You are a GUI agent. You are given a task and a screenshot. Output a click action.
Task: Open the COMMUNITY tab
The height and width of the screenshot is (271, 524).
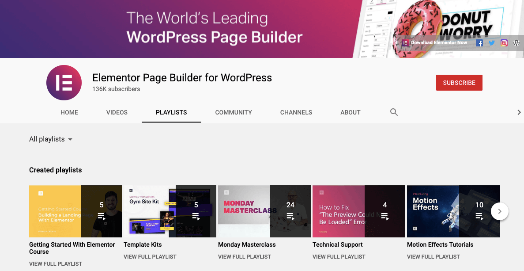pos(234,112)
